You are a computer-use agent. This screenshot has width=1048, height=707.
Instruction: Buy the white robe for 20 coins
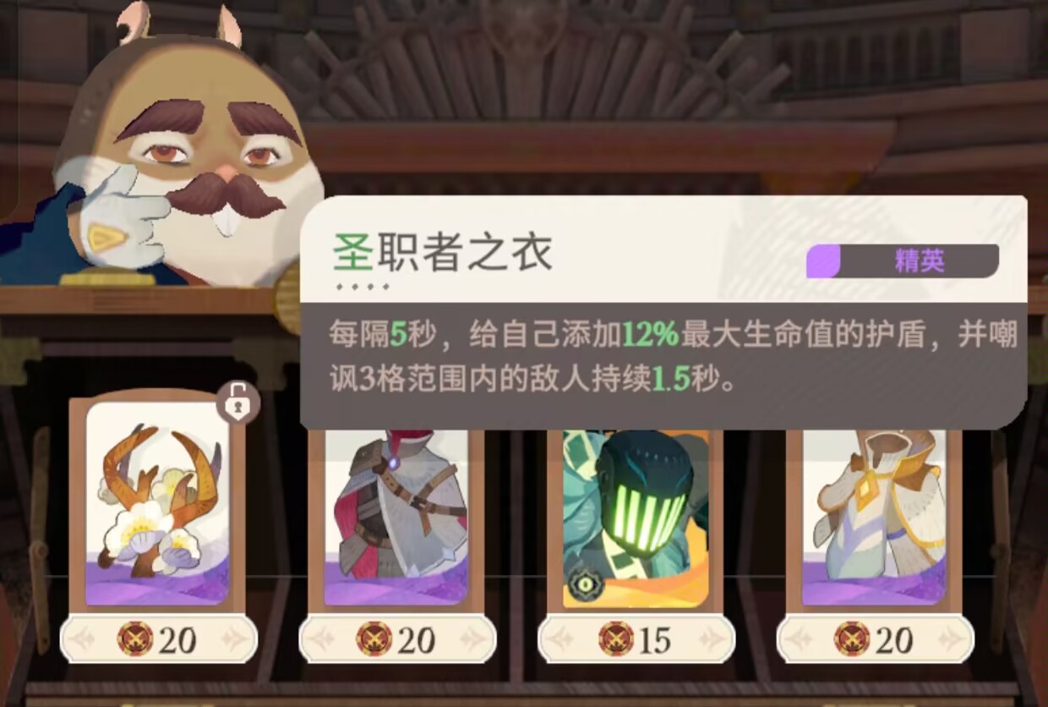click(x=875, y=639)
